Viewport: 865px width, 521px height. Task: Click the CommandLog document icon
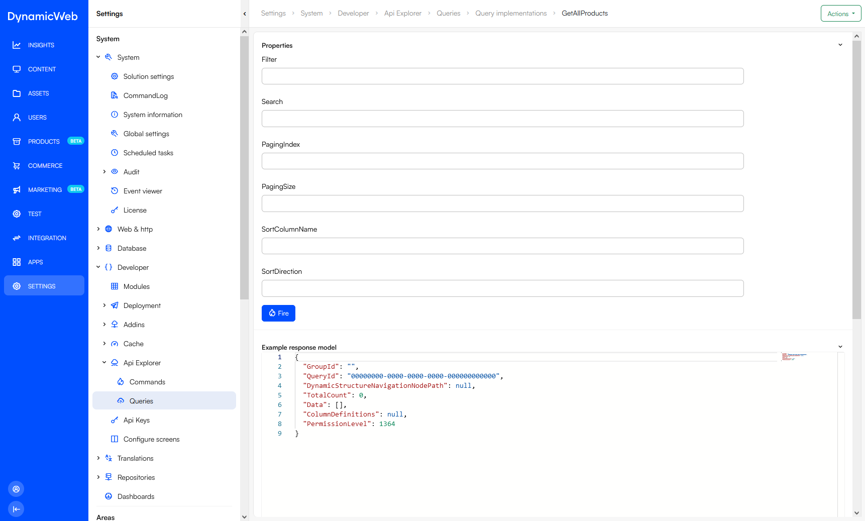[115, 95]
